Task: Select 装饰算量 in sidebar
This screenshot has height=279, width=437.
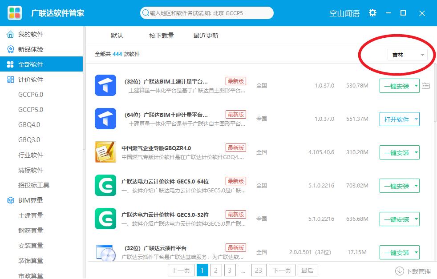Action: [31, 261]
